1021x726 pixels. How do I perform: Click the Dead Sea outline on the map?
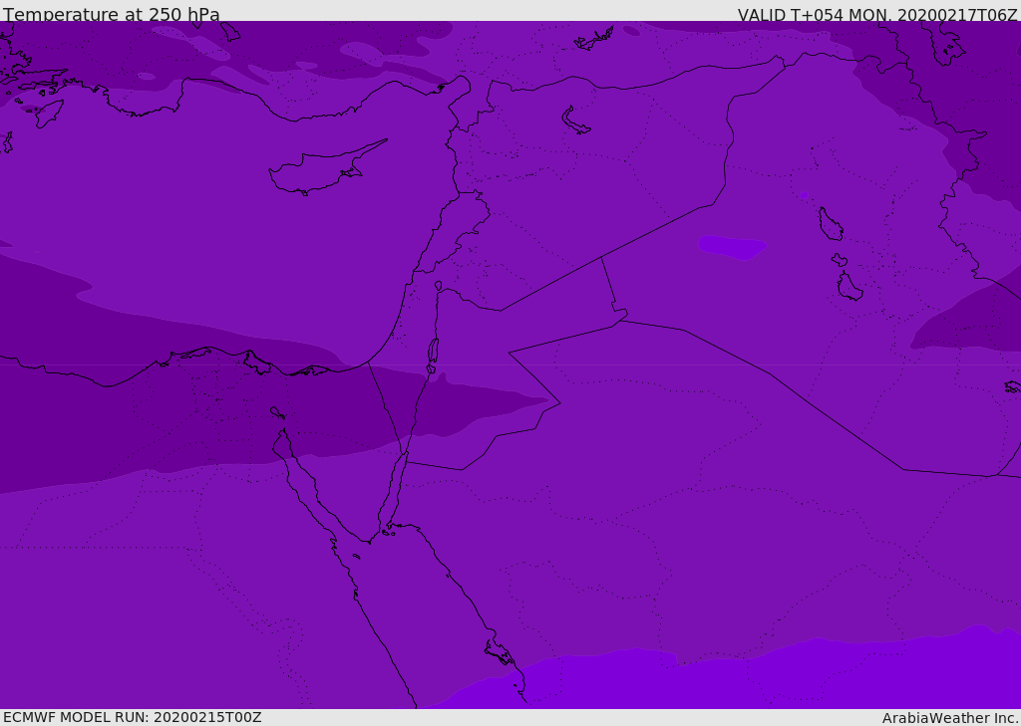pyautogui.click(x=433, y=352)
